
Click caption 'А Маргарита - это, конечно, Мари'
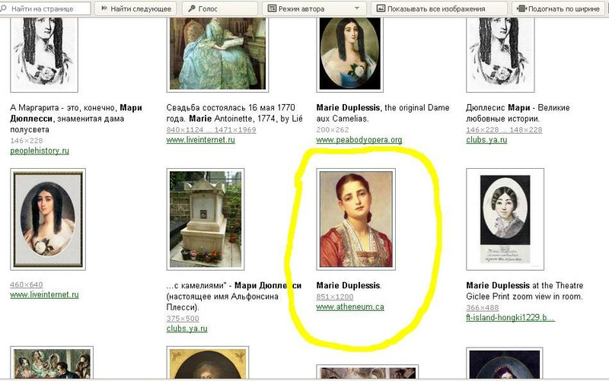[x=76, y=108]
